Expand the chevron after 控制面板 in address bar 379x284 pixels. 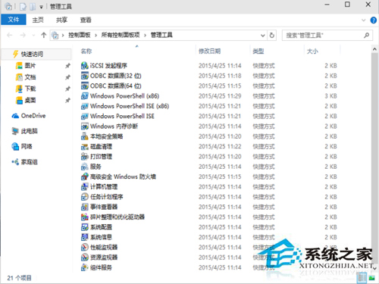96,35
